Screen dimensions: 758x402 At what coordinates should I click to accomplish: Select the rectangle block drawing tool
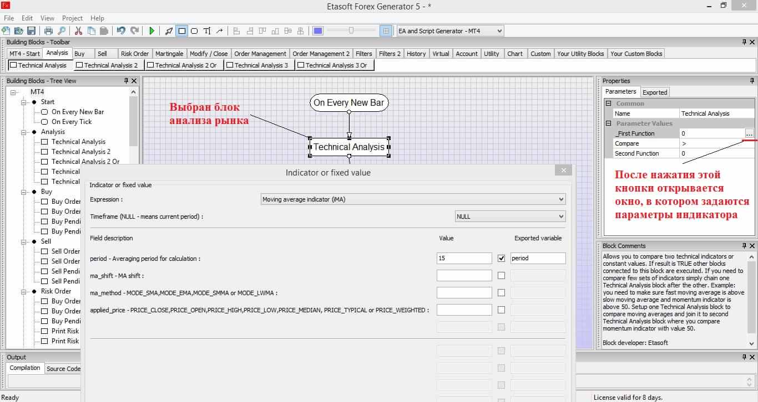[182, 31]
